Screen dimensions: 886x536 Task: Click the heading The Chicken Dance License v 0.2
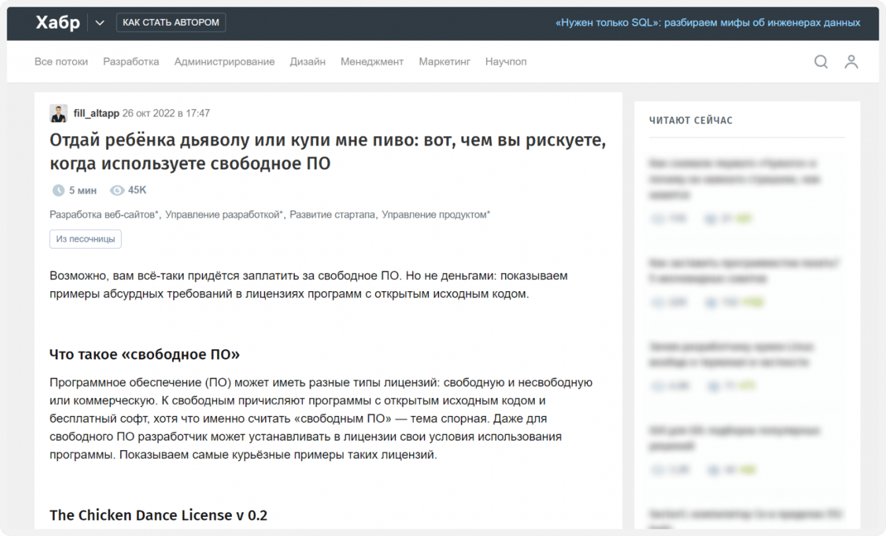pyautogui.click(x=158, y=515)
